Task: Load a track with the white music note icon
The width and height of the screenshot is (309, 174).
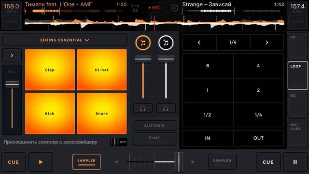Action: pos(166,43)
